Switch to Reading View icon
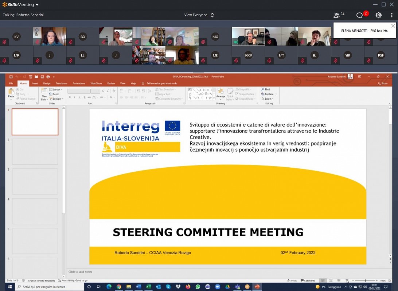Viewport: 398px width, 291px height. click(x=339, y=280)
